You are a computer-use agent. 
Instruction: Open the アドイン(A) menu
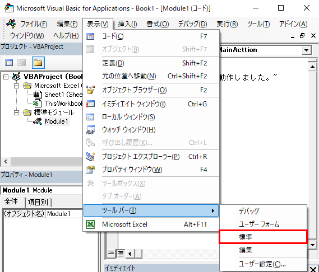[293, 24]
